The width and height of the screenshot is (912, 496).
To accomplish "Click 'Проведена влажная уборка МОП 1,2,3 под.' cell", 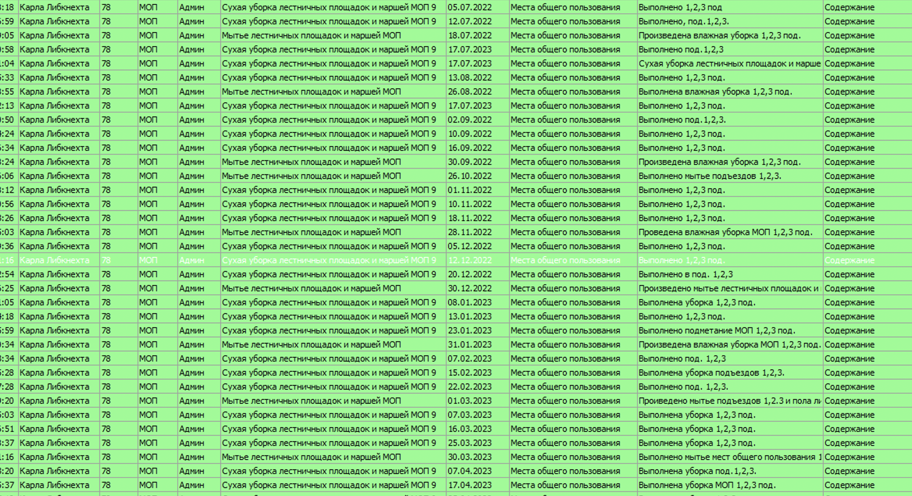I will [725, 232].
